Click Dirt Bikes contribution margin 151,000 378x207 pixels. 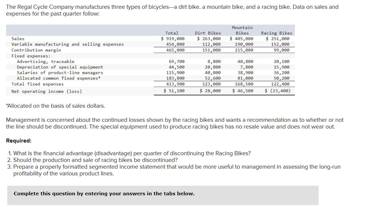(x=212, y=50)
